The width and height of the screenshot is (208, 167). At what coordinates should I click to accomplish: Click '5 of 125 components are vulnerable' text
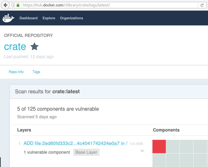click(x=58, y=109)
